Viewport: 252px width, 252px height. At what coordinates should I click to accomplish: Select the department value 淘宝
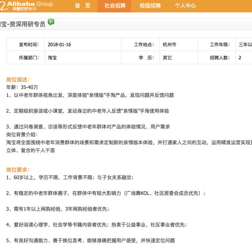pos(52,58)
